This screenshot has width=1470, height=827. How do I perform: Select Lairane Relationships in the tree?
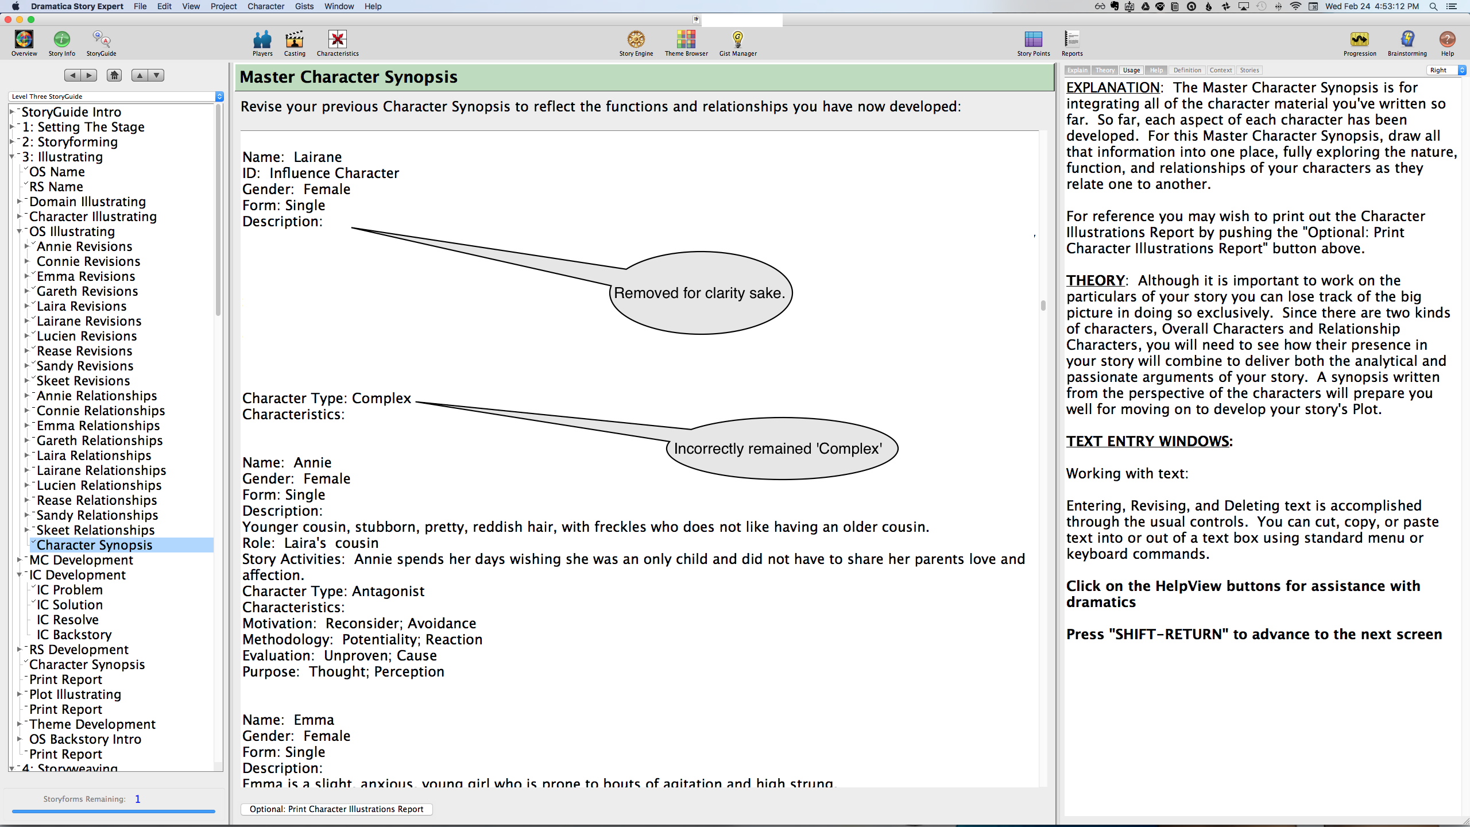[x=101, y=470]
